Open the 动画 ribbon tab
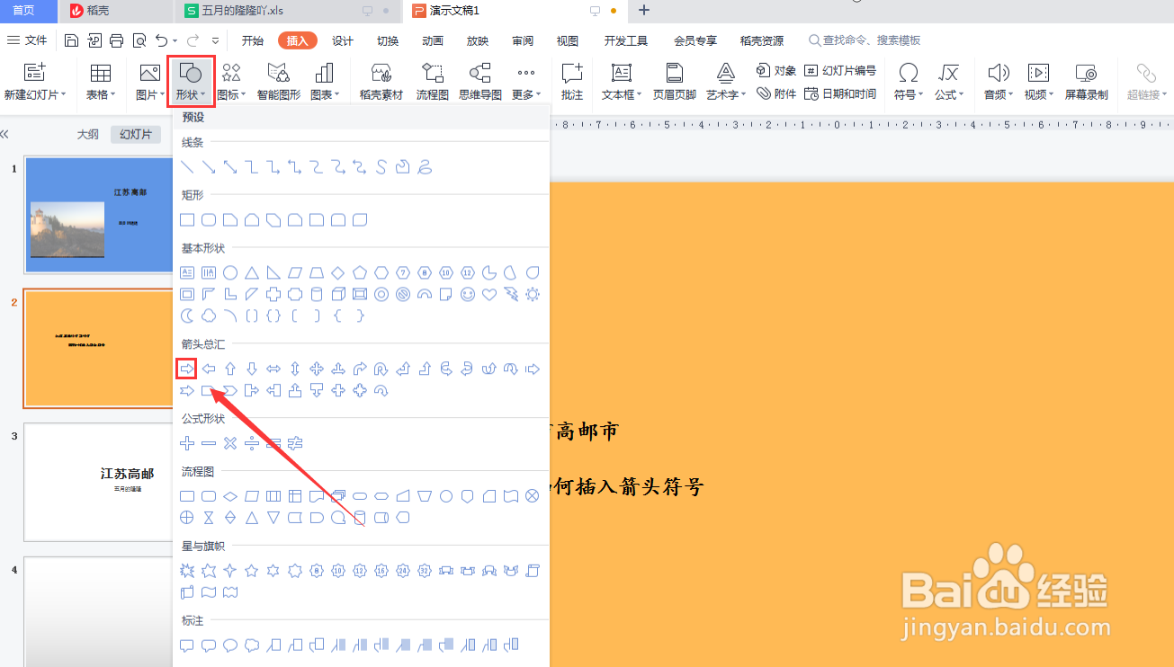 (433, 40)
